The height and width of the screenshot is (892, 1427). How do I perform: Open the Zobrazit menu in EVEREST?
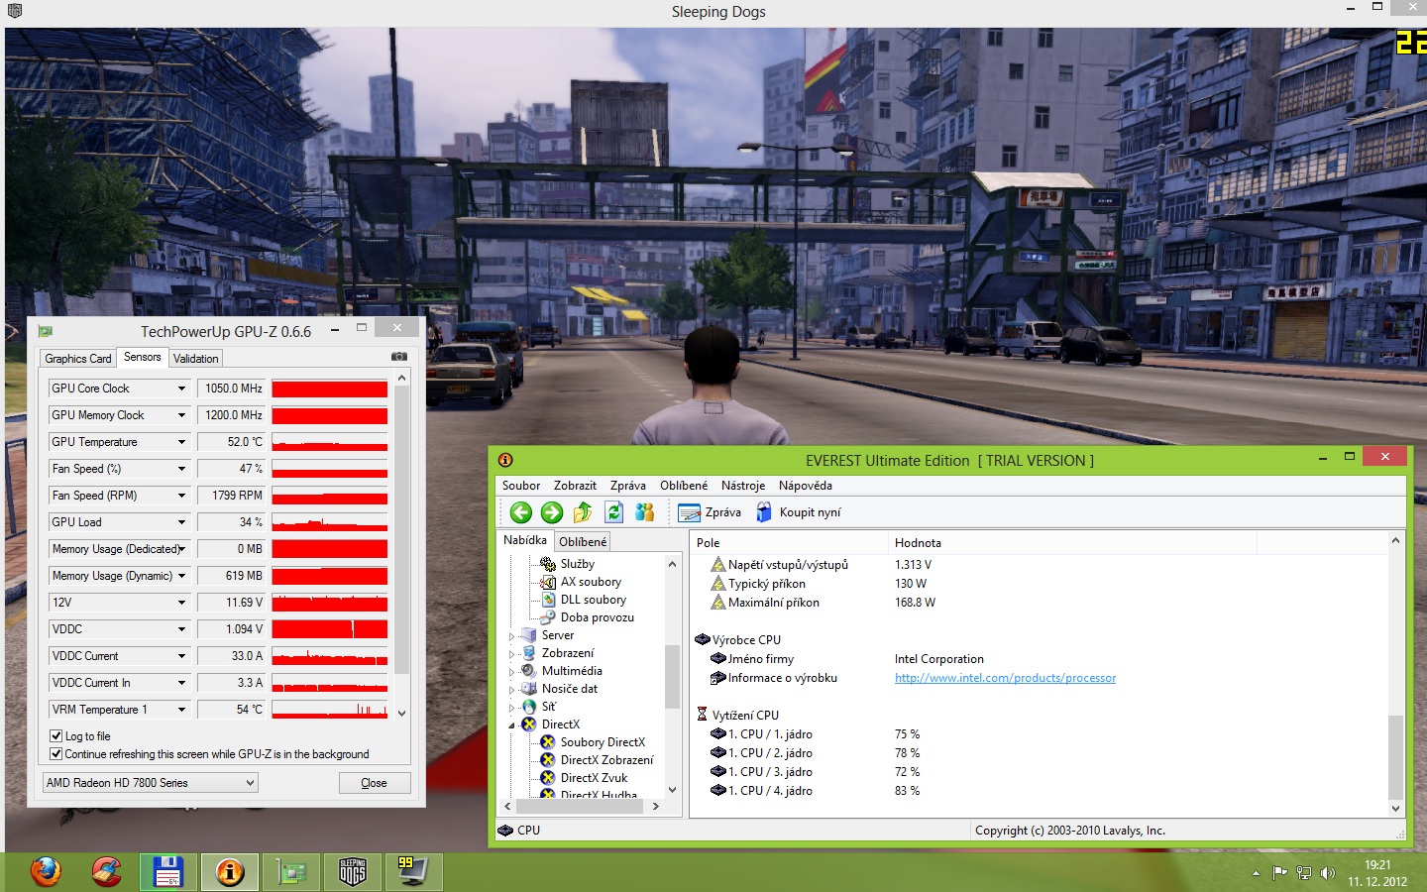(575, 486)
